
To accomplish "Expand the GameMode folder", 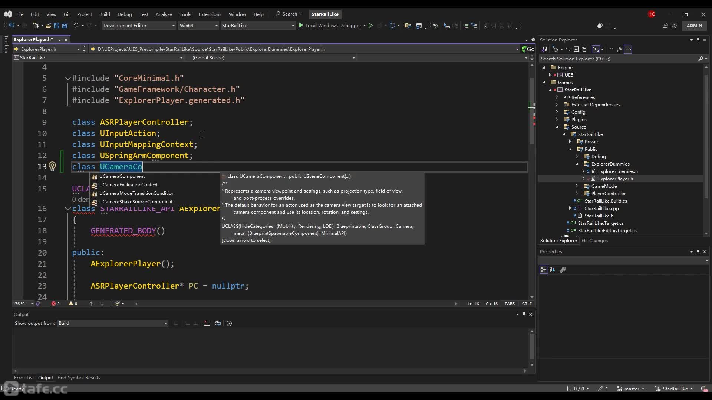I will pos(577,186).
